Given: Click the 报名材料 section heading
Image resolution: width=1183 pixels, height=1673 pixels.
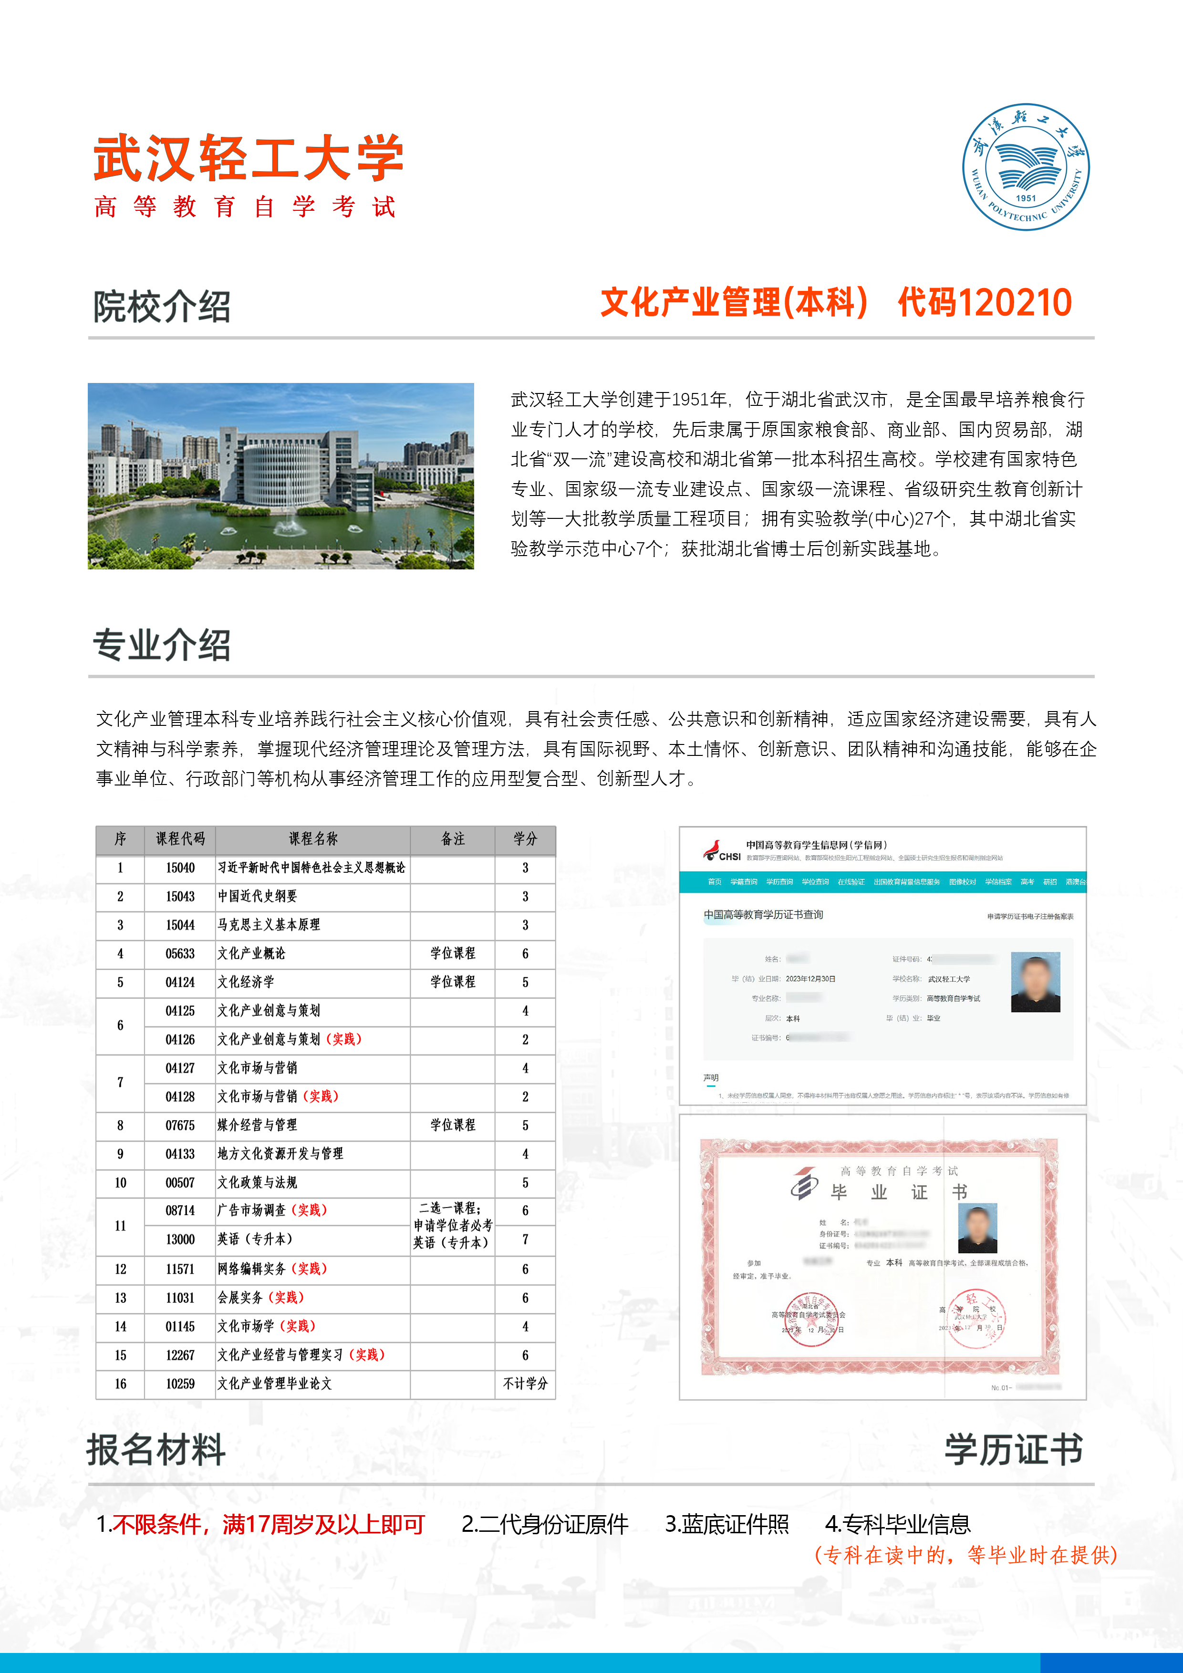Looking at the screenshot, I should click(x=156, y=1449).
